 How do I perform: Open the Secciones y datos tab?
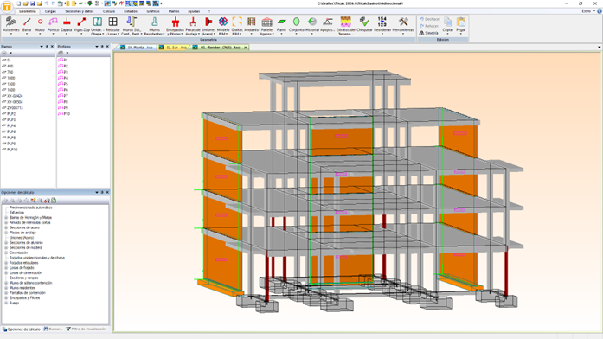coord(80,11)
